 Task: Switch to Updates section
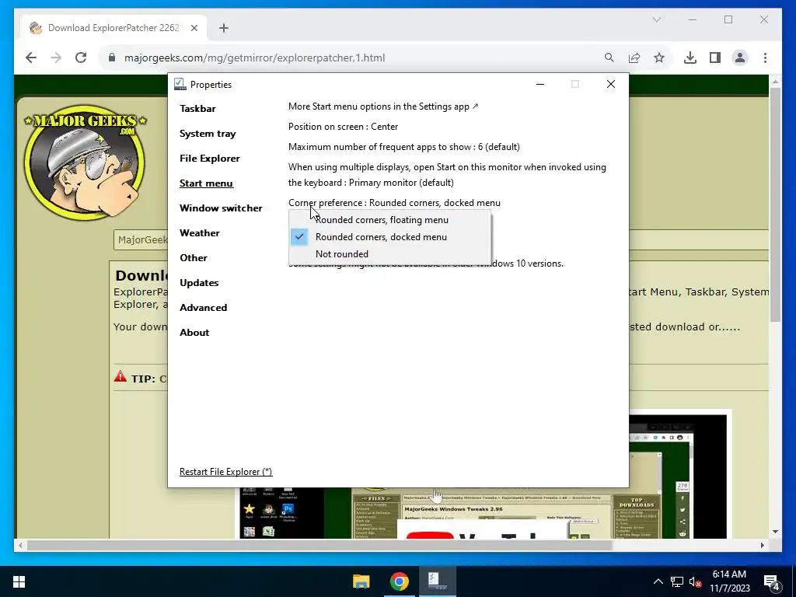tap(199, 283)
